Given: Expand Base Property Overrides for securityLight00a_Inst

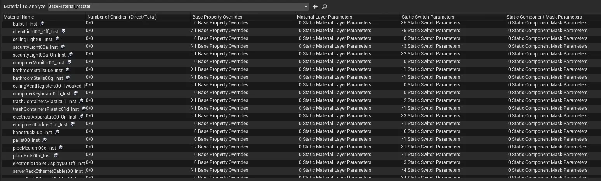Looking at the screenshot, I should click(192, 46).
